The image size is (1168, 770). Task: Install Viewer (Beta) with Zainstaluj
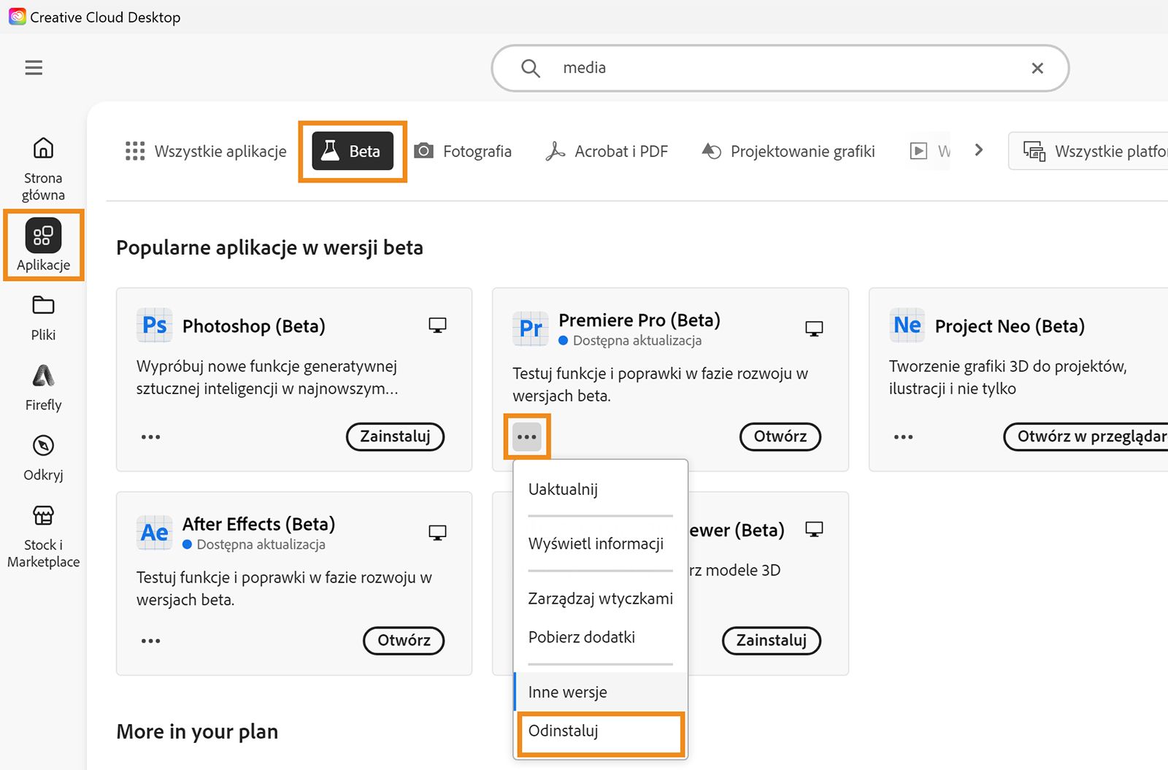[x=772, y=641]
